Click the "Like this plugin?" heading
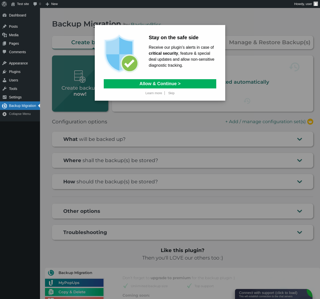This screenshot has height=299, width=320. [182, 250]
